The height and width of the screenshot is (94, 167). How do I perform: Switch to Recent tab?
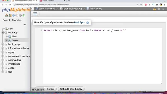click(6, 20)
